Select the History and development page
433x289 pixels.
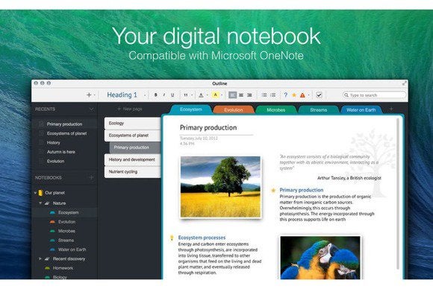click(133, 159)
